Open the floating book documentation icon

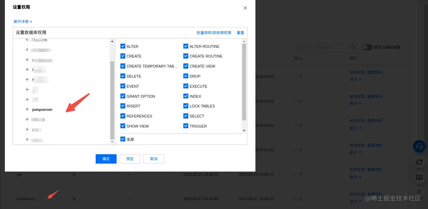click(419, 177)
